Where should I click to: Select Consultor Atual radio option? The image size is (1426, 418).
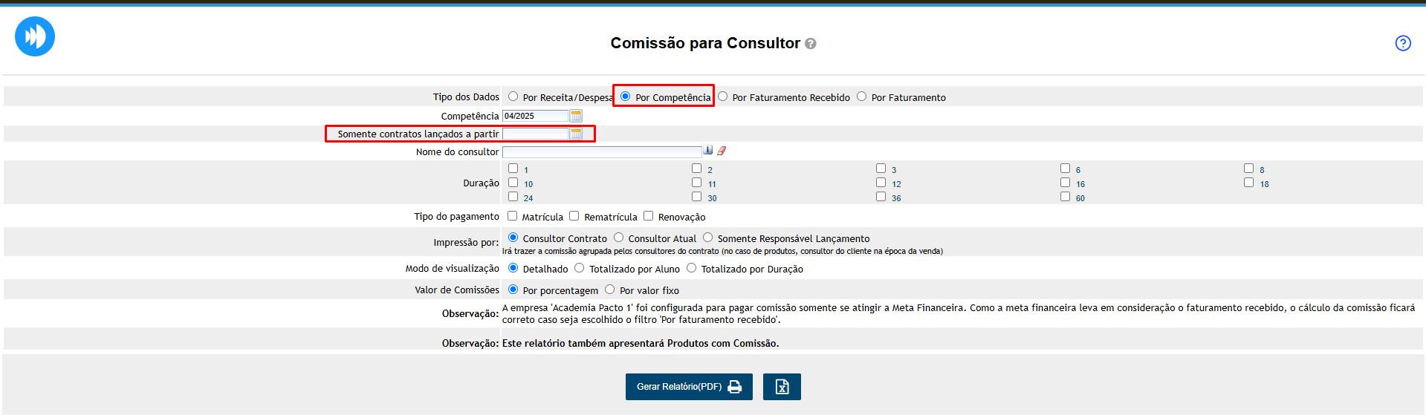click(x=618, y=238)
